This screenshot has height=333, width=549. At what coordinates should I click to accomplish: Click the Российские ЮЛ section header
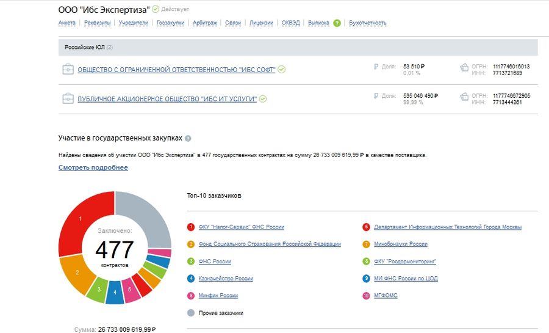(x=298, y=47)
